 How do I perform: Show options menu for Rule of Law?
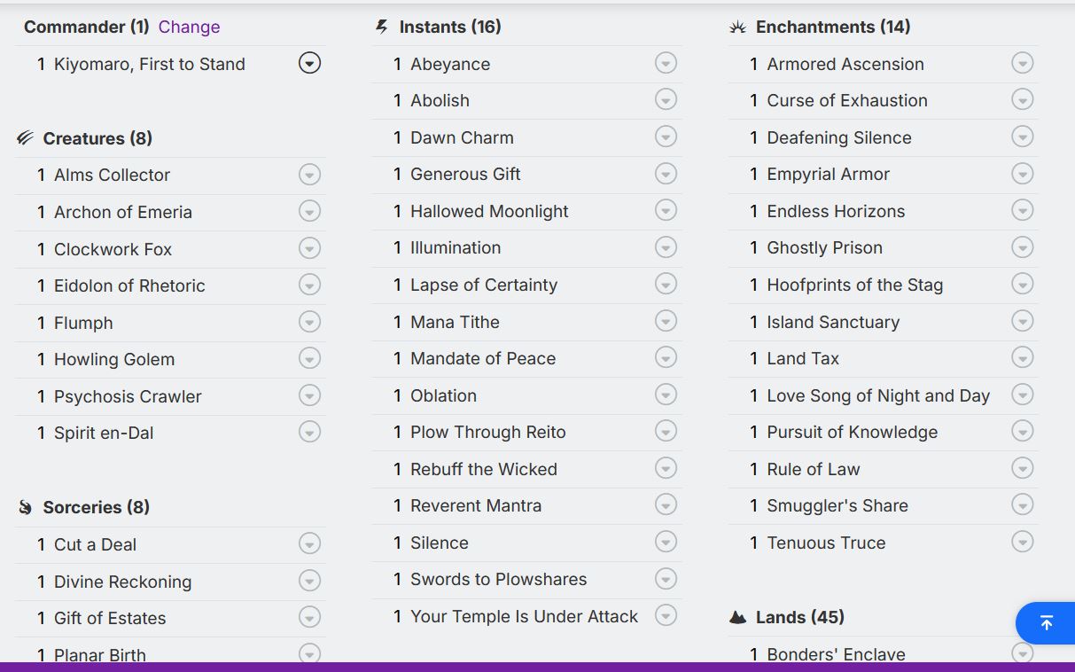tap(1022, 469)
